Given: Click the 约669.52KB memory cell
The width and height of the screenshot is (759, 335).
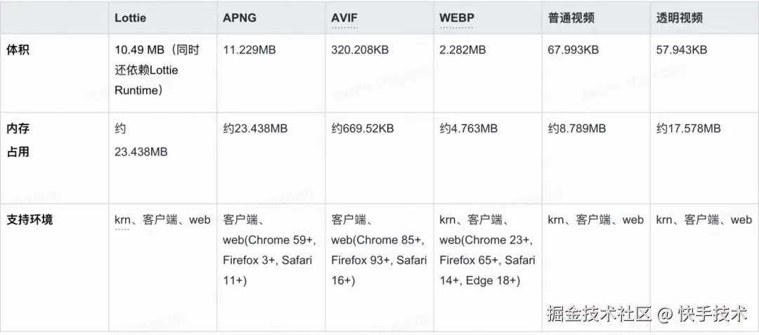Looking at the screenshot, I should pyautogui.click(x=362, y=129).
